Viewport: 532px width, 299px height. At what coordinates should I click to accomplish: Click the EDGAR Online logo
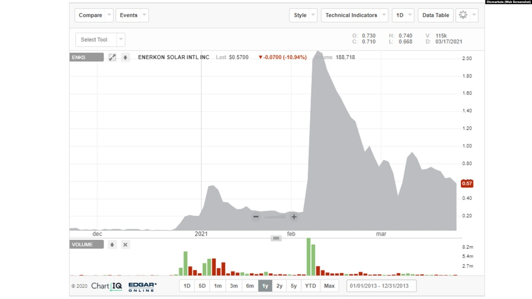click(x=143, y=287)
